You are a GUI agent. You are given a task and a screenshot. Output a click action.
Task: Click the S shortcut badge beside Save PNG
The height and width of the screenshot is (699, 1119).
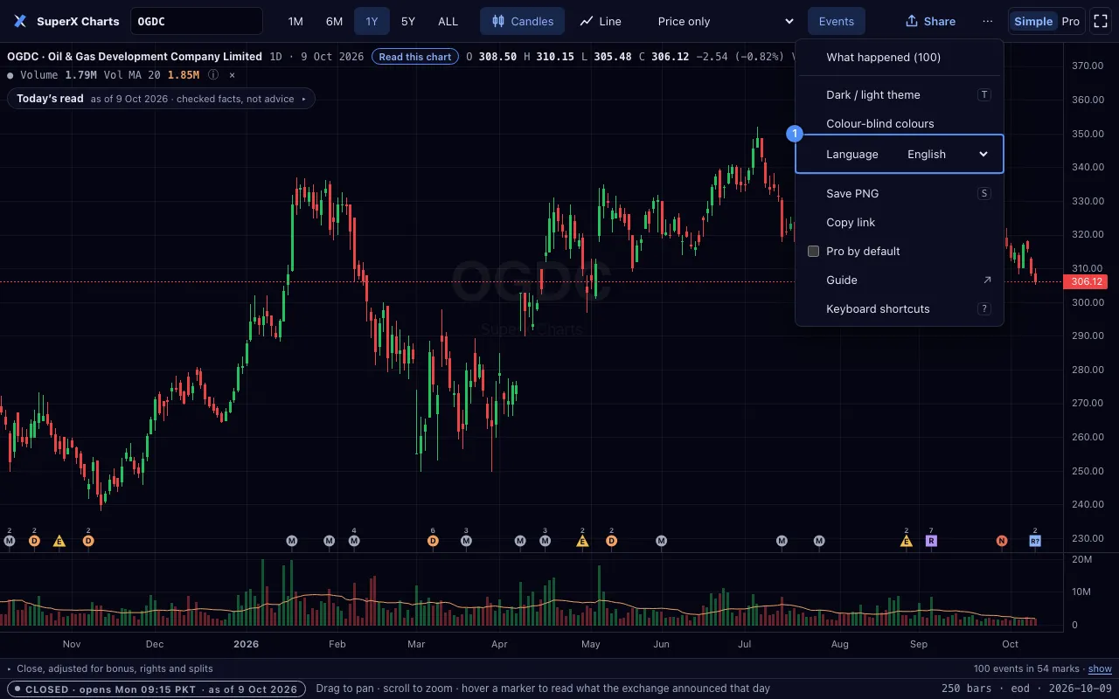984,193
